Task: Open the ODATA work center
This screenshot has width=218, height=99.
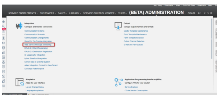Action: 191,13
